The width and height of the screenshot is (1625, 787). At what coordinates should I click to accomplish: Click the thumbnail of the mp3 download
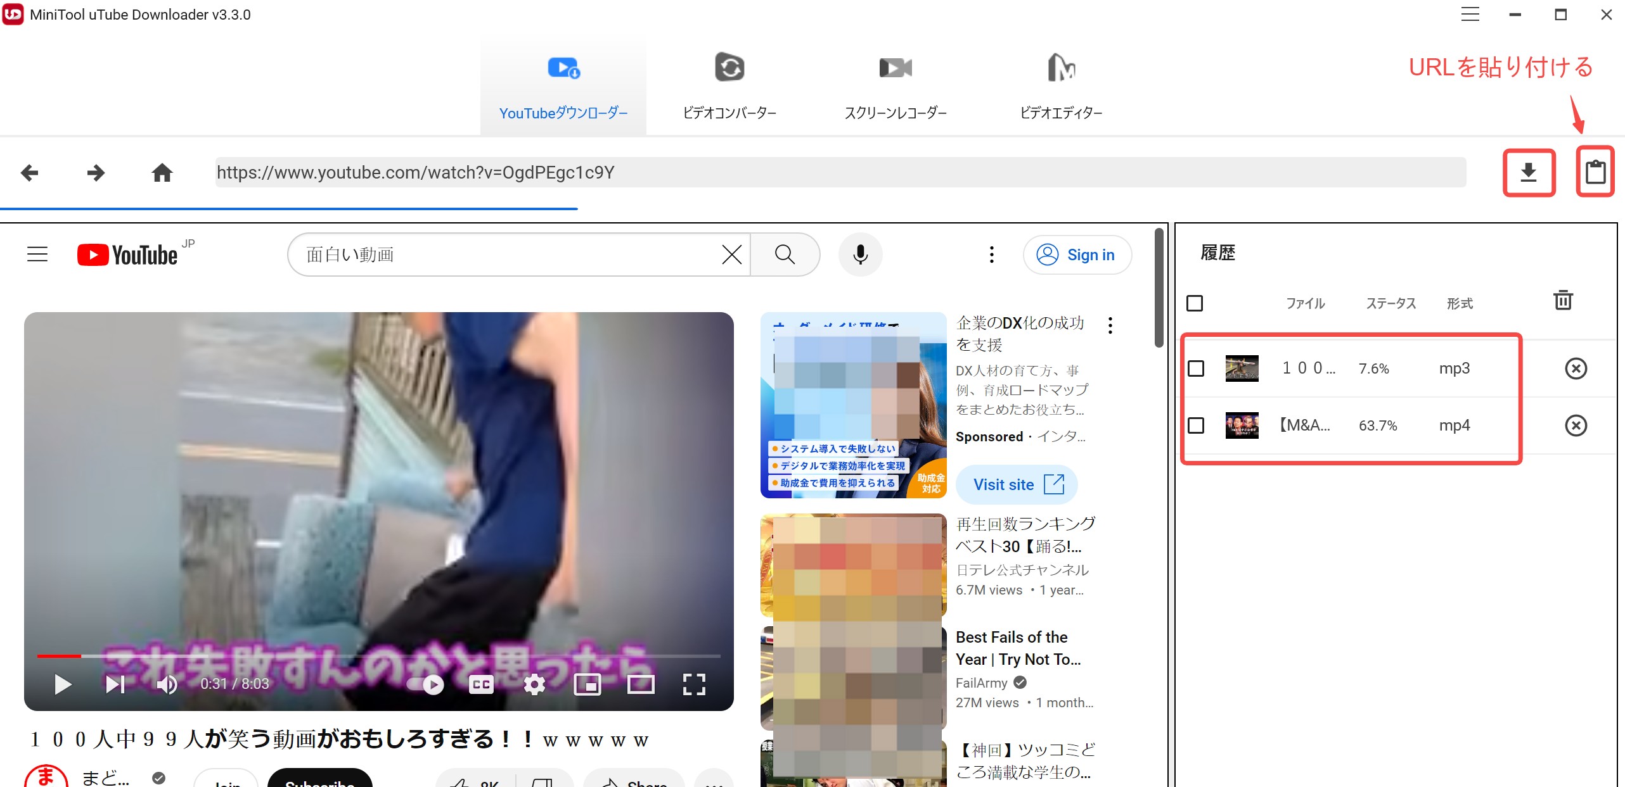(1242, 368)
